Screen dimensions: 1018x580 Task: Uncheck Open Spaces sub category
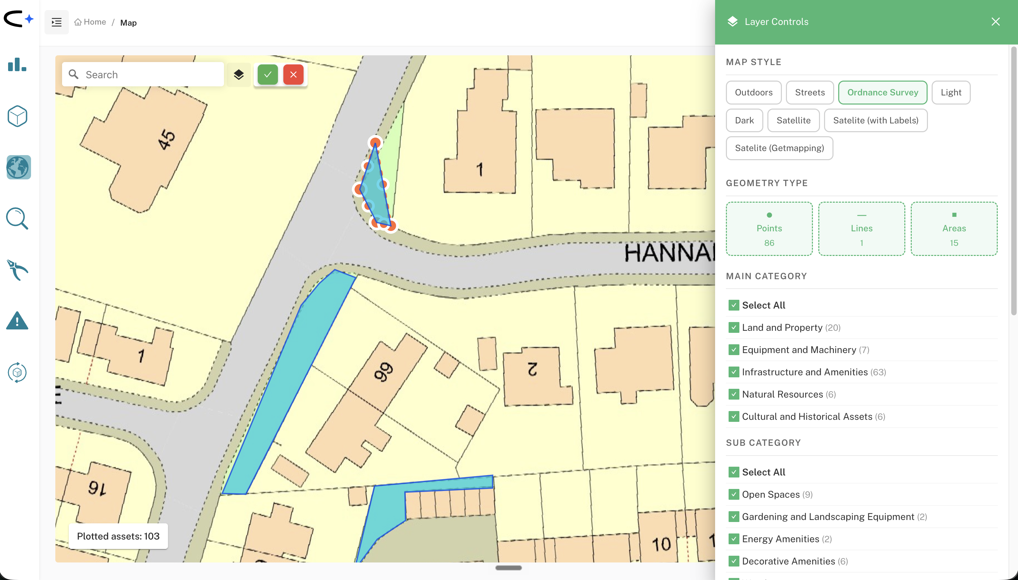coord(734,494)
